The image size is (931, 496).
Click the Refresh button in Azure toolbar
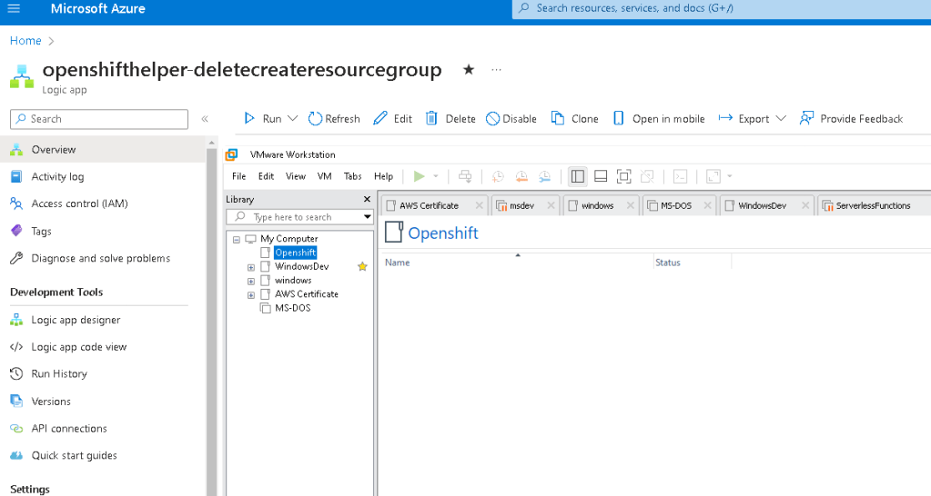334,118
